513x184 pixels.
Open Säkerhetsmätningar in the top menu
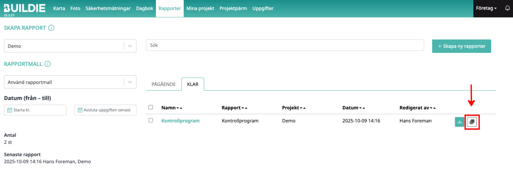(108, 8)
